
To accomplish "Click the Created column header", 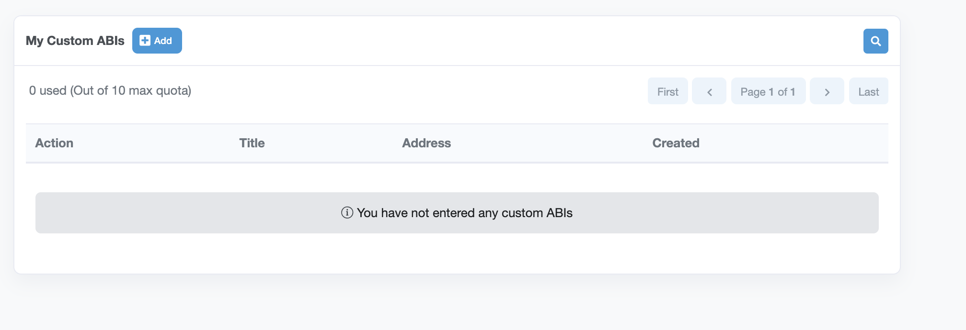I will coord(676,143).
